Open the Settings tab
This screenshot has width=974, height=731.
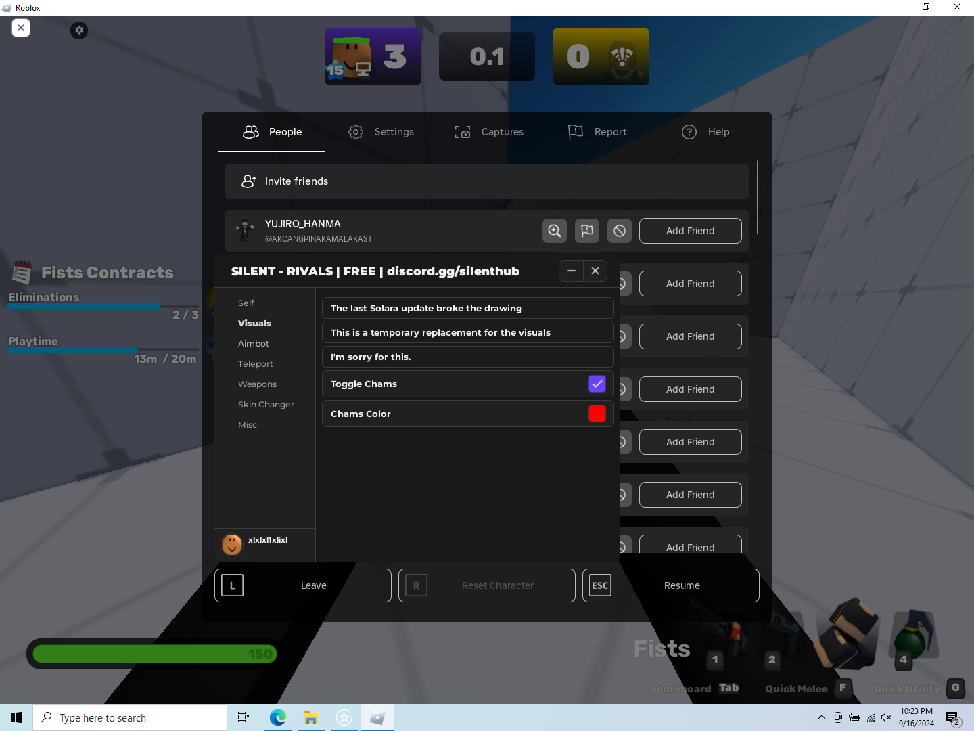pos(381,132)
